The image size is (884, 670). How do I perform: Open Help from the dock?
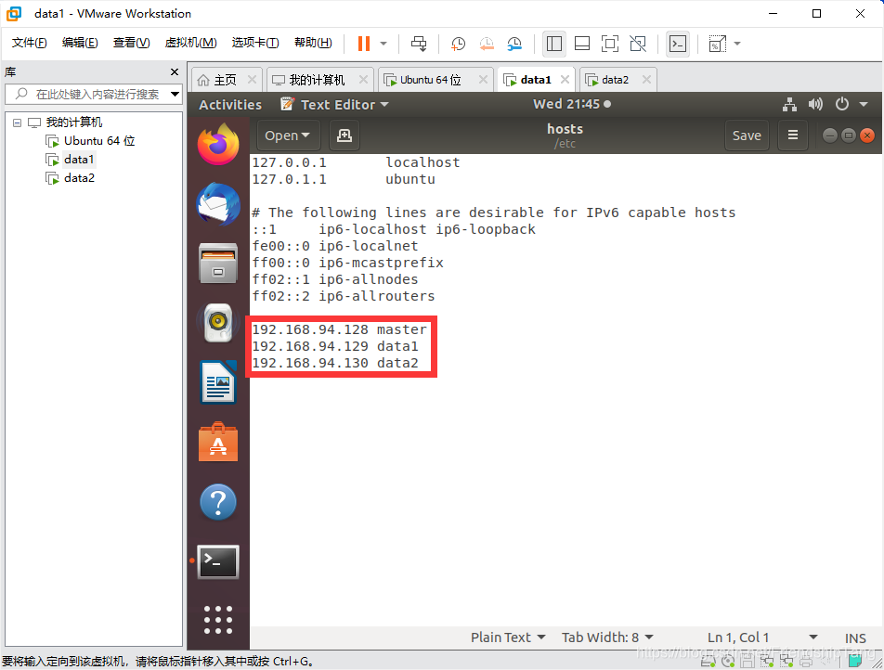218,502
